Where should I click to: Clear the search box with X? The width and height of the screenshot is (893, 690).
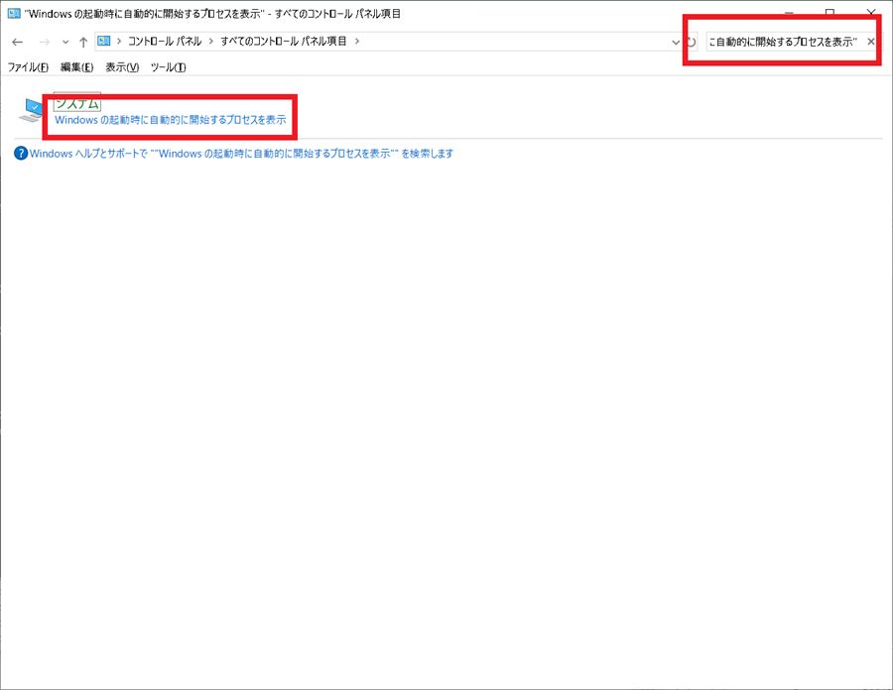click(x=871, y=42)
